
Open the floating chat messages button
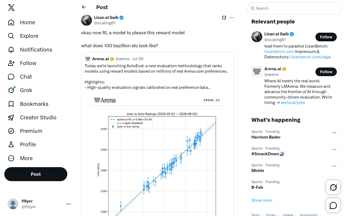(333, 205)
